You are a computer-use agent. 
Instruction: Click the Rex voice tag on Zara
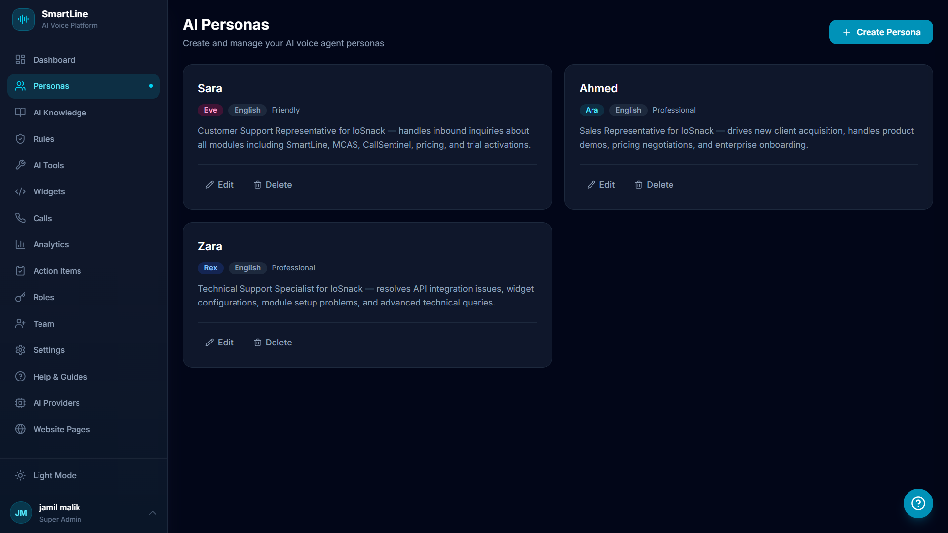(x=210, y=268)
